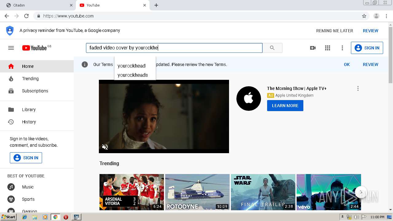Click in the YouTube search box
Image resolution: width=393 pixels, height=221 pixels.
174,48
